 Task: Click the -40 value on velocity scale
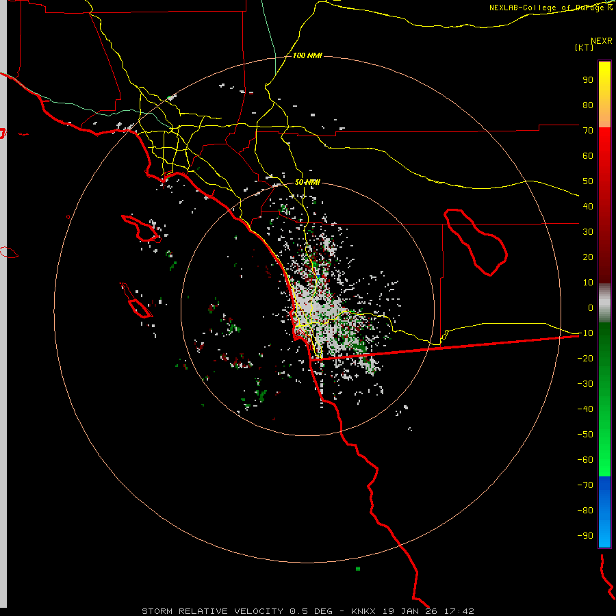tap(585, 409)
